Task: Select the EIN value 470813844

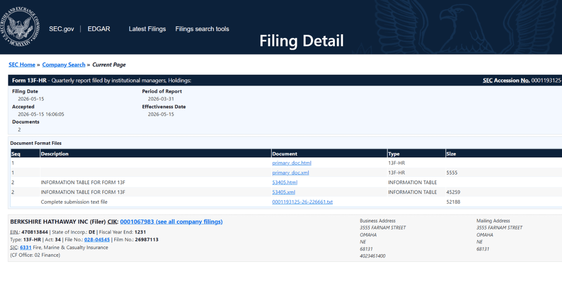Action: tap(35, 232)
